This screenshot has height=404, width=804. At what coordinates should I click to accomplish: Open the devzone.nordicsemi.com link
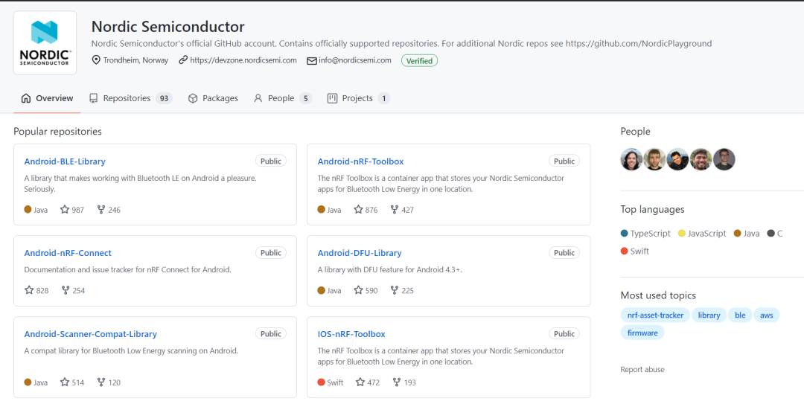(243, 60)
